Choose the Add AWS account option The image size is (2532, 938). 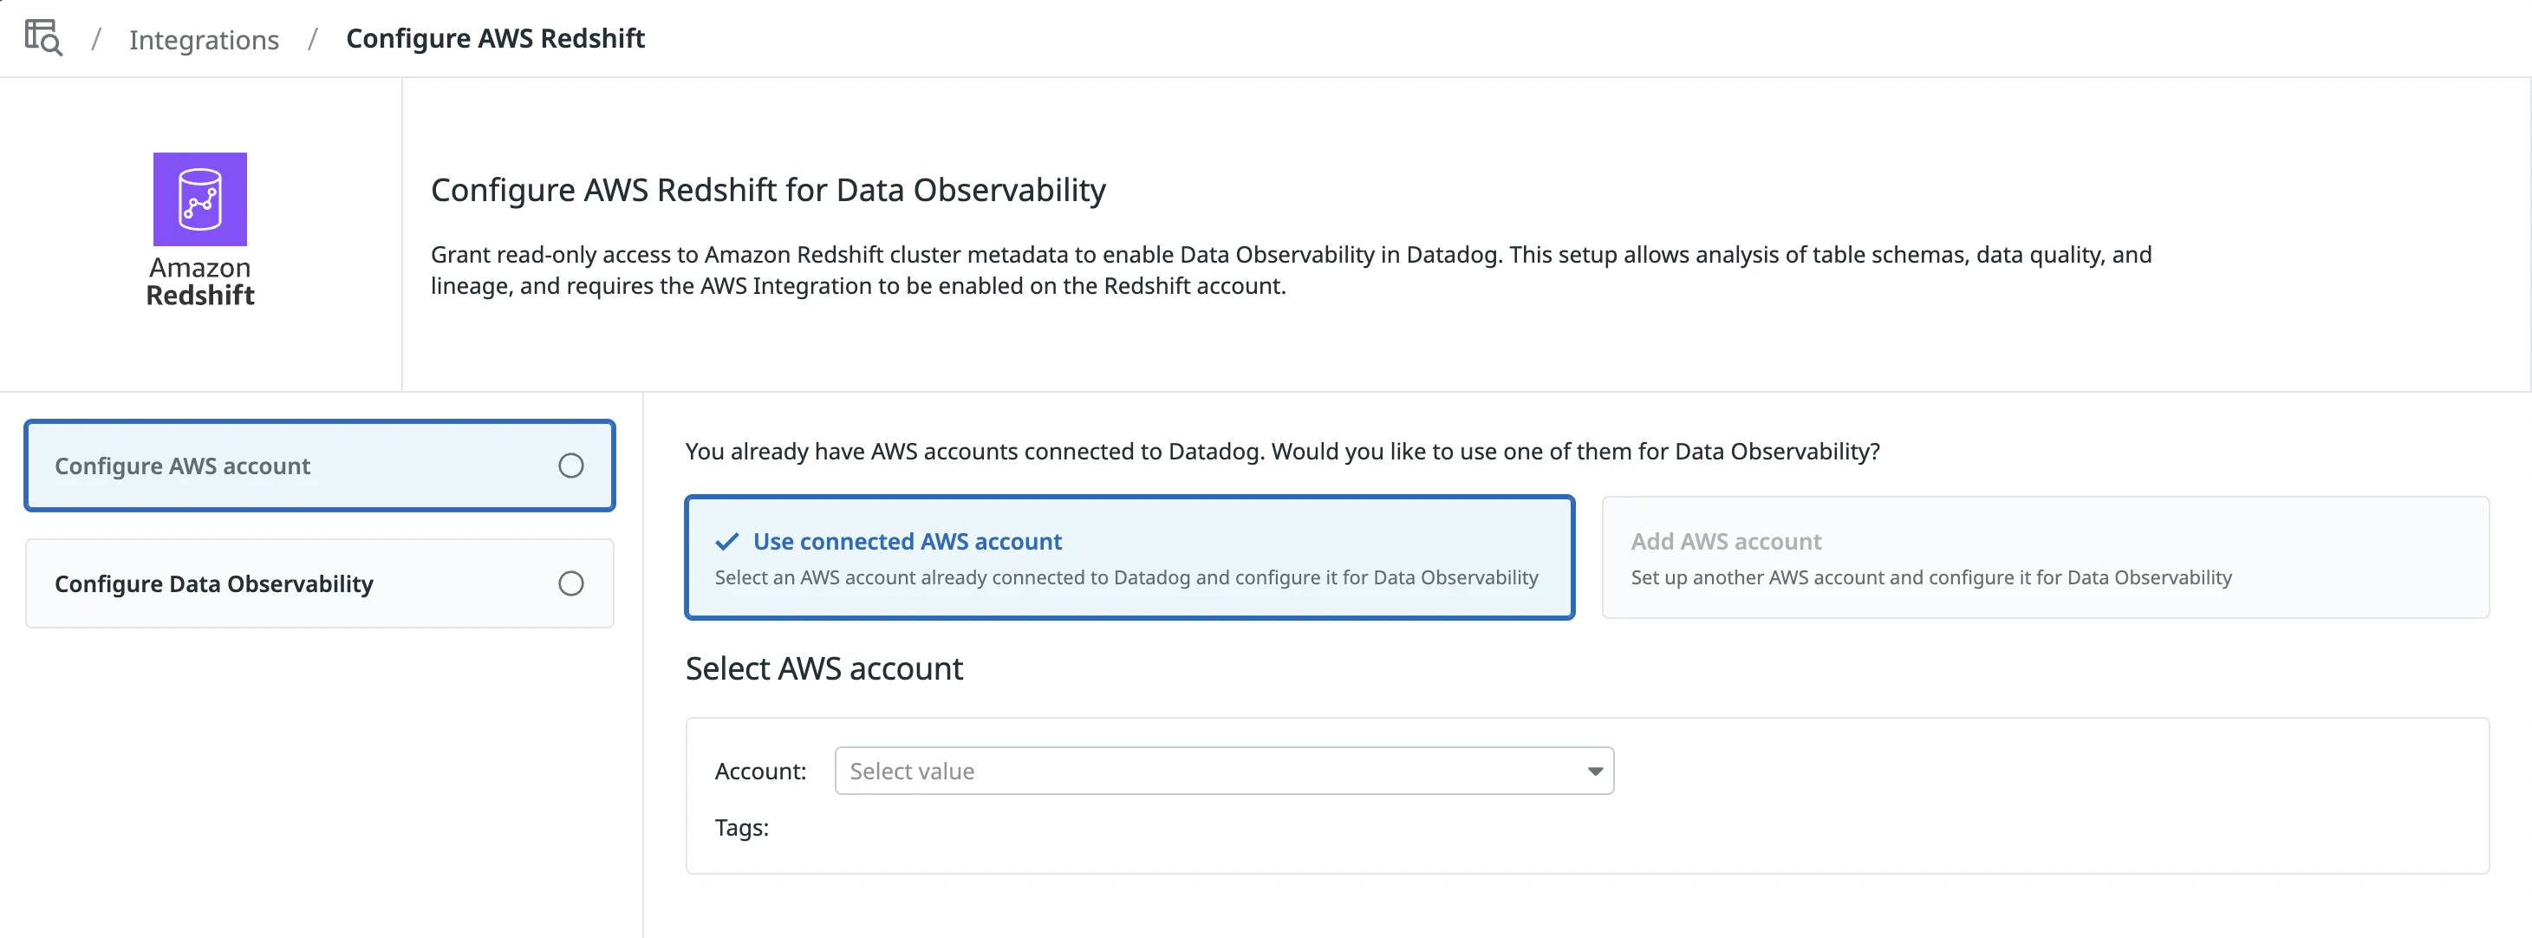pyautogui.click(x=2045, y=557)
